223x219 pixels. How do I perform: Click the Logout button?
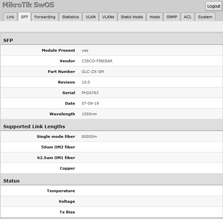tap(214, 6)
